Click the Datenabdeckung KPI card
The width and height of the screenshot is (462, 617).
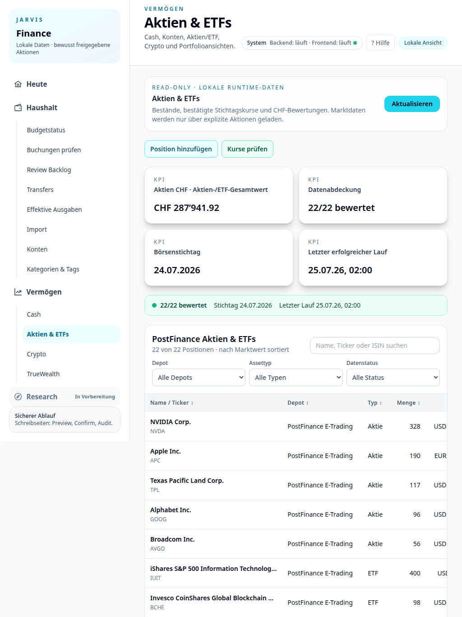(373, 195)
